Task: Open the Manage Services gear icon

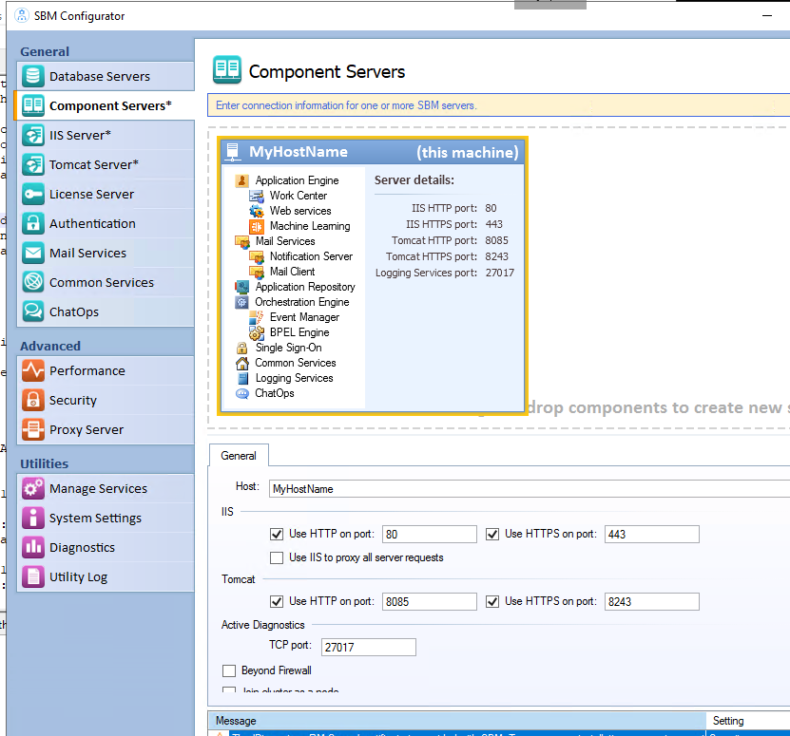Action: [33, 488]
